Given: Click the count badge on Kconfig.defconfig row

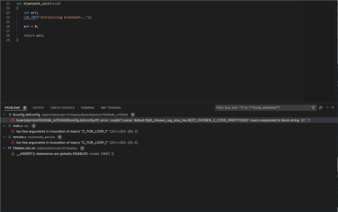Looking at the screenshot, I should [132, 114].
